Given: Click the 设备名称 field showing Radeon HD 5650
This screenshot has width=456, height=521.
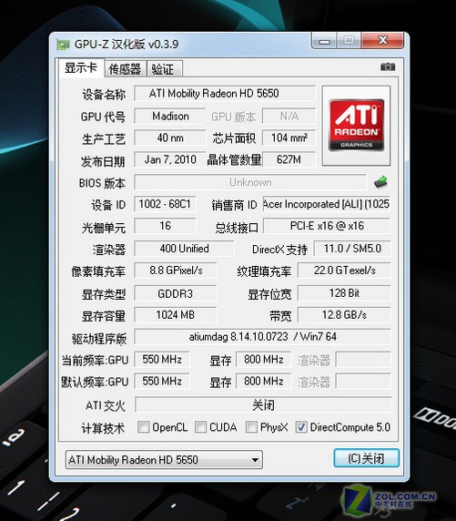Looking at the screenshot, I should click(225, 94).
